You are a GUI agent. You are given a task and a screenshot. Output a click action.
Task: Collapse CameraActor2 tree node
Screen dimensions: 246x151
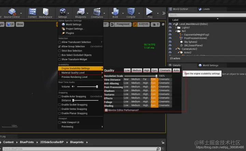pyautogui.click(x=176, y=49)
